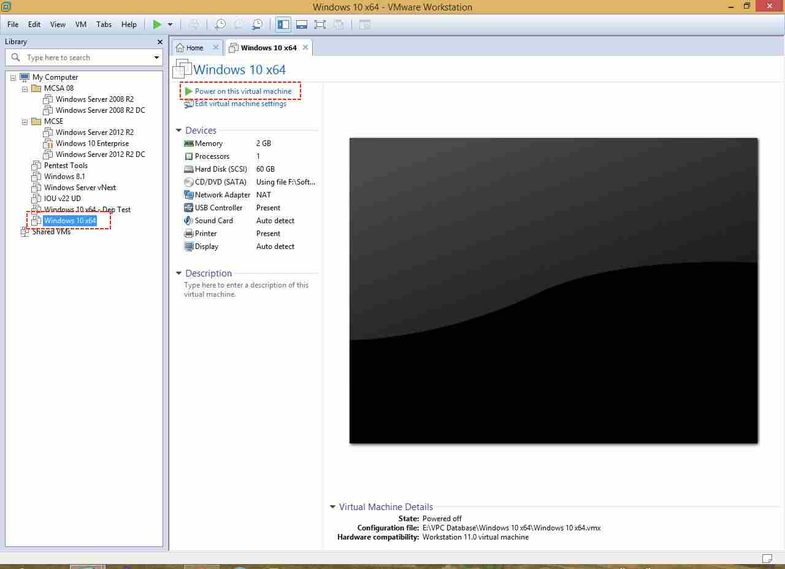This screenshot has height=569, width=785.
Task: Close the Home tab
Action: point(216,47)
